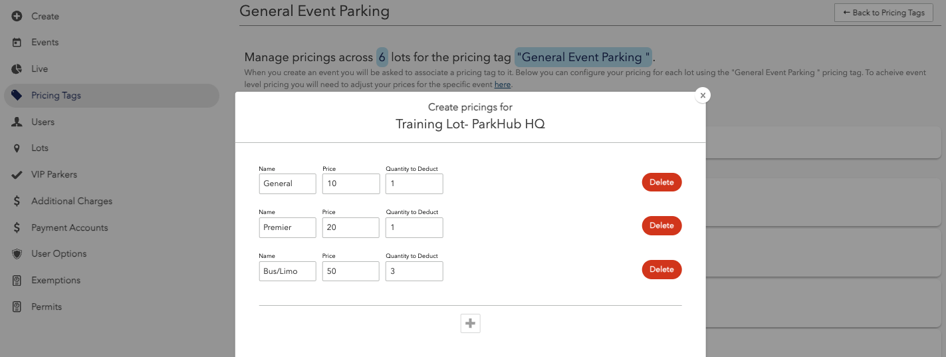Click the Additional Charges dollar icon
Image resolution: width=946 pixels, height=357 pixels.
[x=17, y=201]
